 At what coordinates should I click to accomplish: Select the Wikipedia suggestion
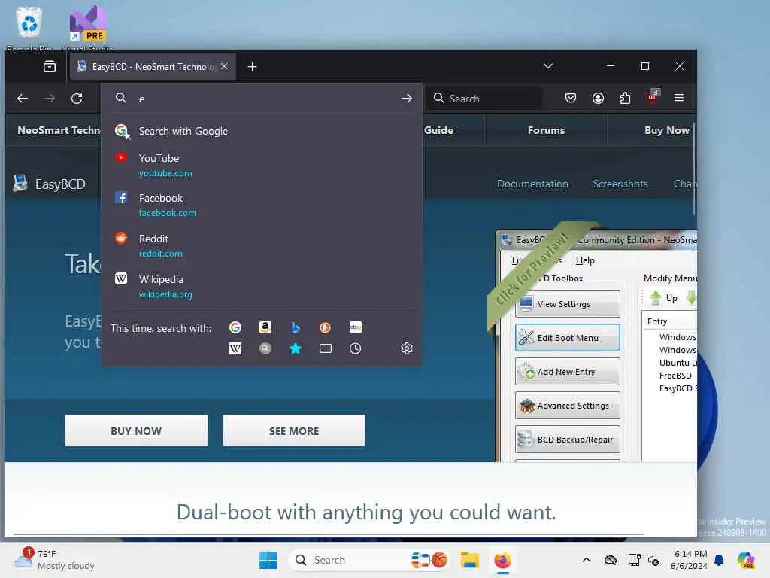tap(261, 286)
